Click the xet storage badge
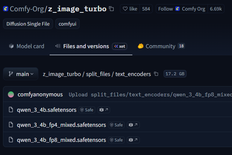Viewport: 232px width, 155px height. tap(120, 46)
